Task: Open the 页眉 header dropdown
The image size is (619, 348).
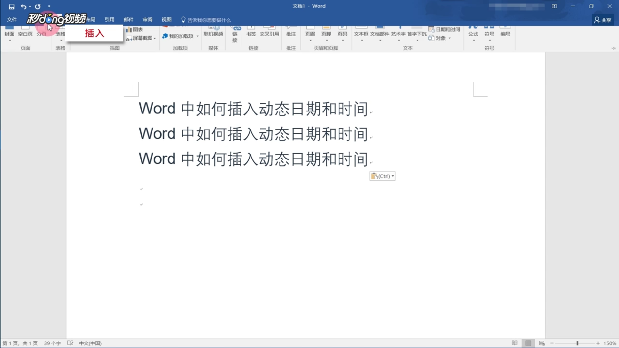Action: pos(310,34)
